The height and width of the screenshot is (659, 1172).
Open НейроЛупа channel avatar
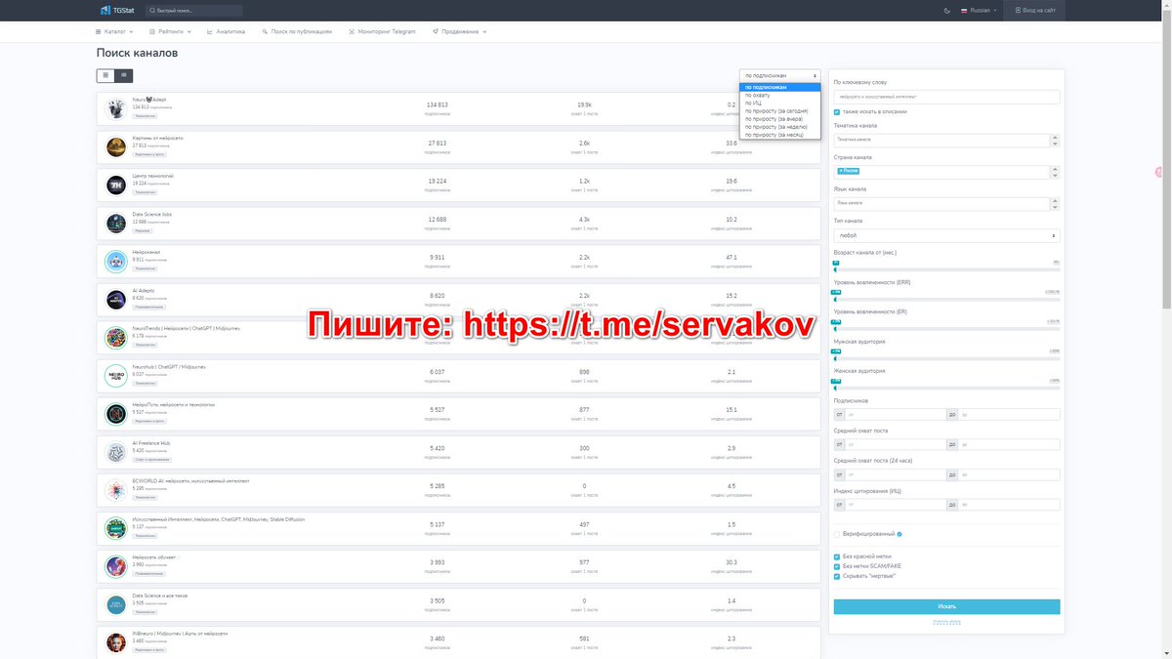pos(116,414)
